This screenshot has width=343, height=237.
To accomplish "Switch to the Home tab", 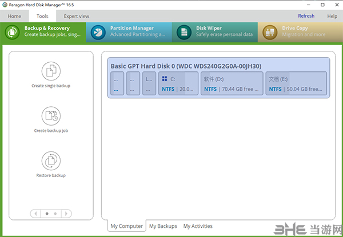I will point(14,16).
